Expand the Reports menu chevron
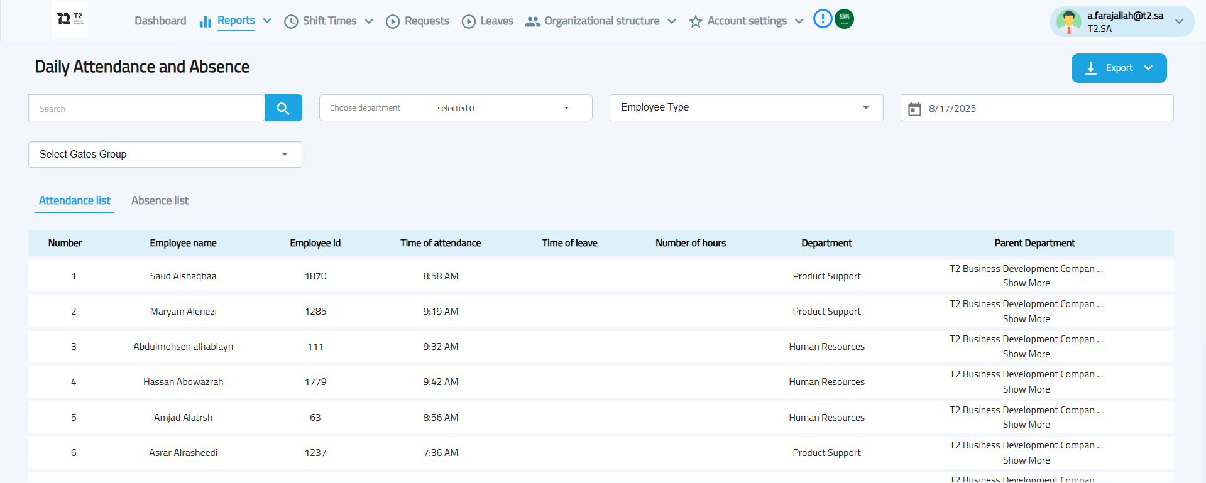The image size is (1206, 483). [x=267, y=21]
